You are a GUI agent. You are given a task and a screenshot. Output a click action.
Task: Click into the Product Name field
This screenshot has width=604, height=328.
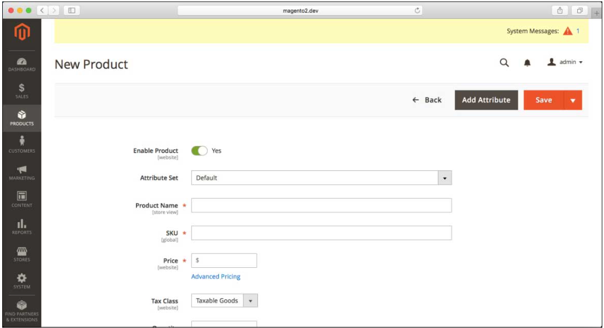321,205
